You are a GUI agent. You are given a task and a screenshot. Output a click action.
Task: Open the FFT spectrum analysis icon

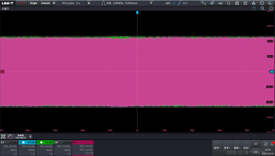[212, 3]
